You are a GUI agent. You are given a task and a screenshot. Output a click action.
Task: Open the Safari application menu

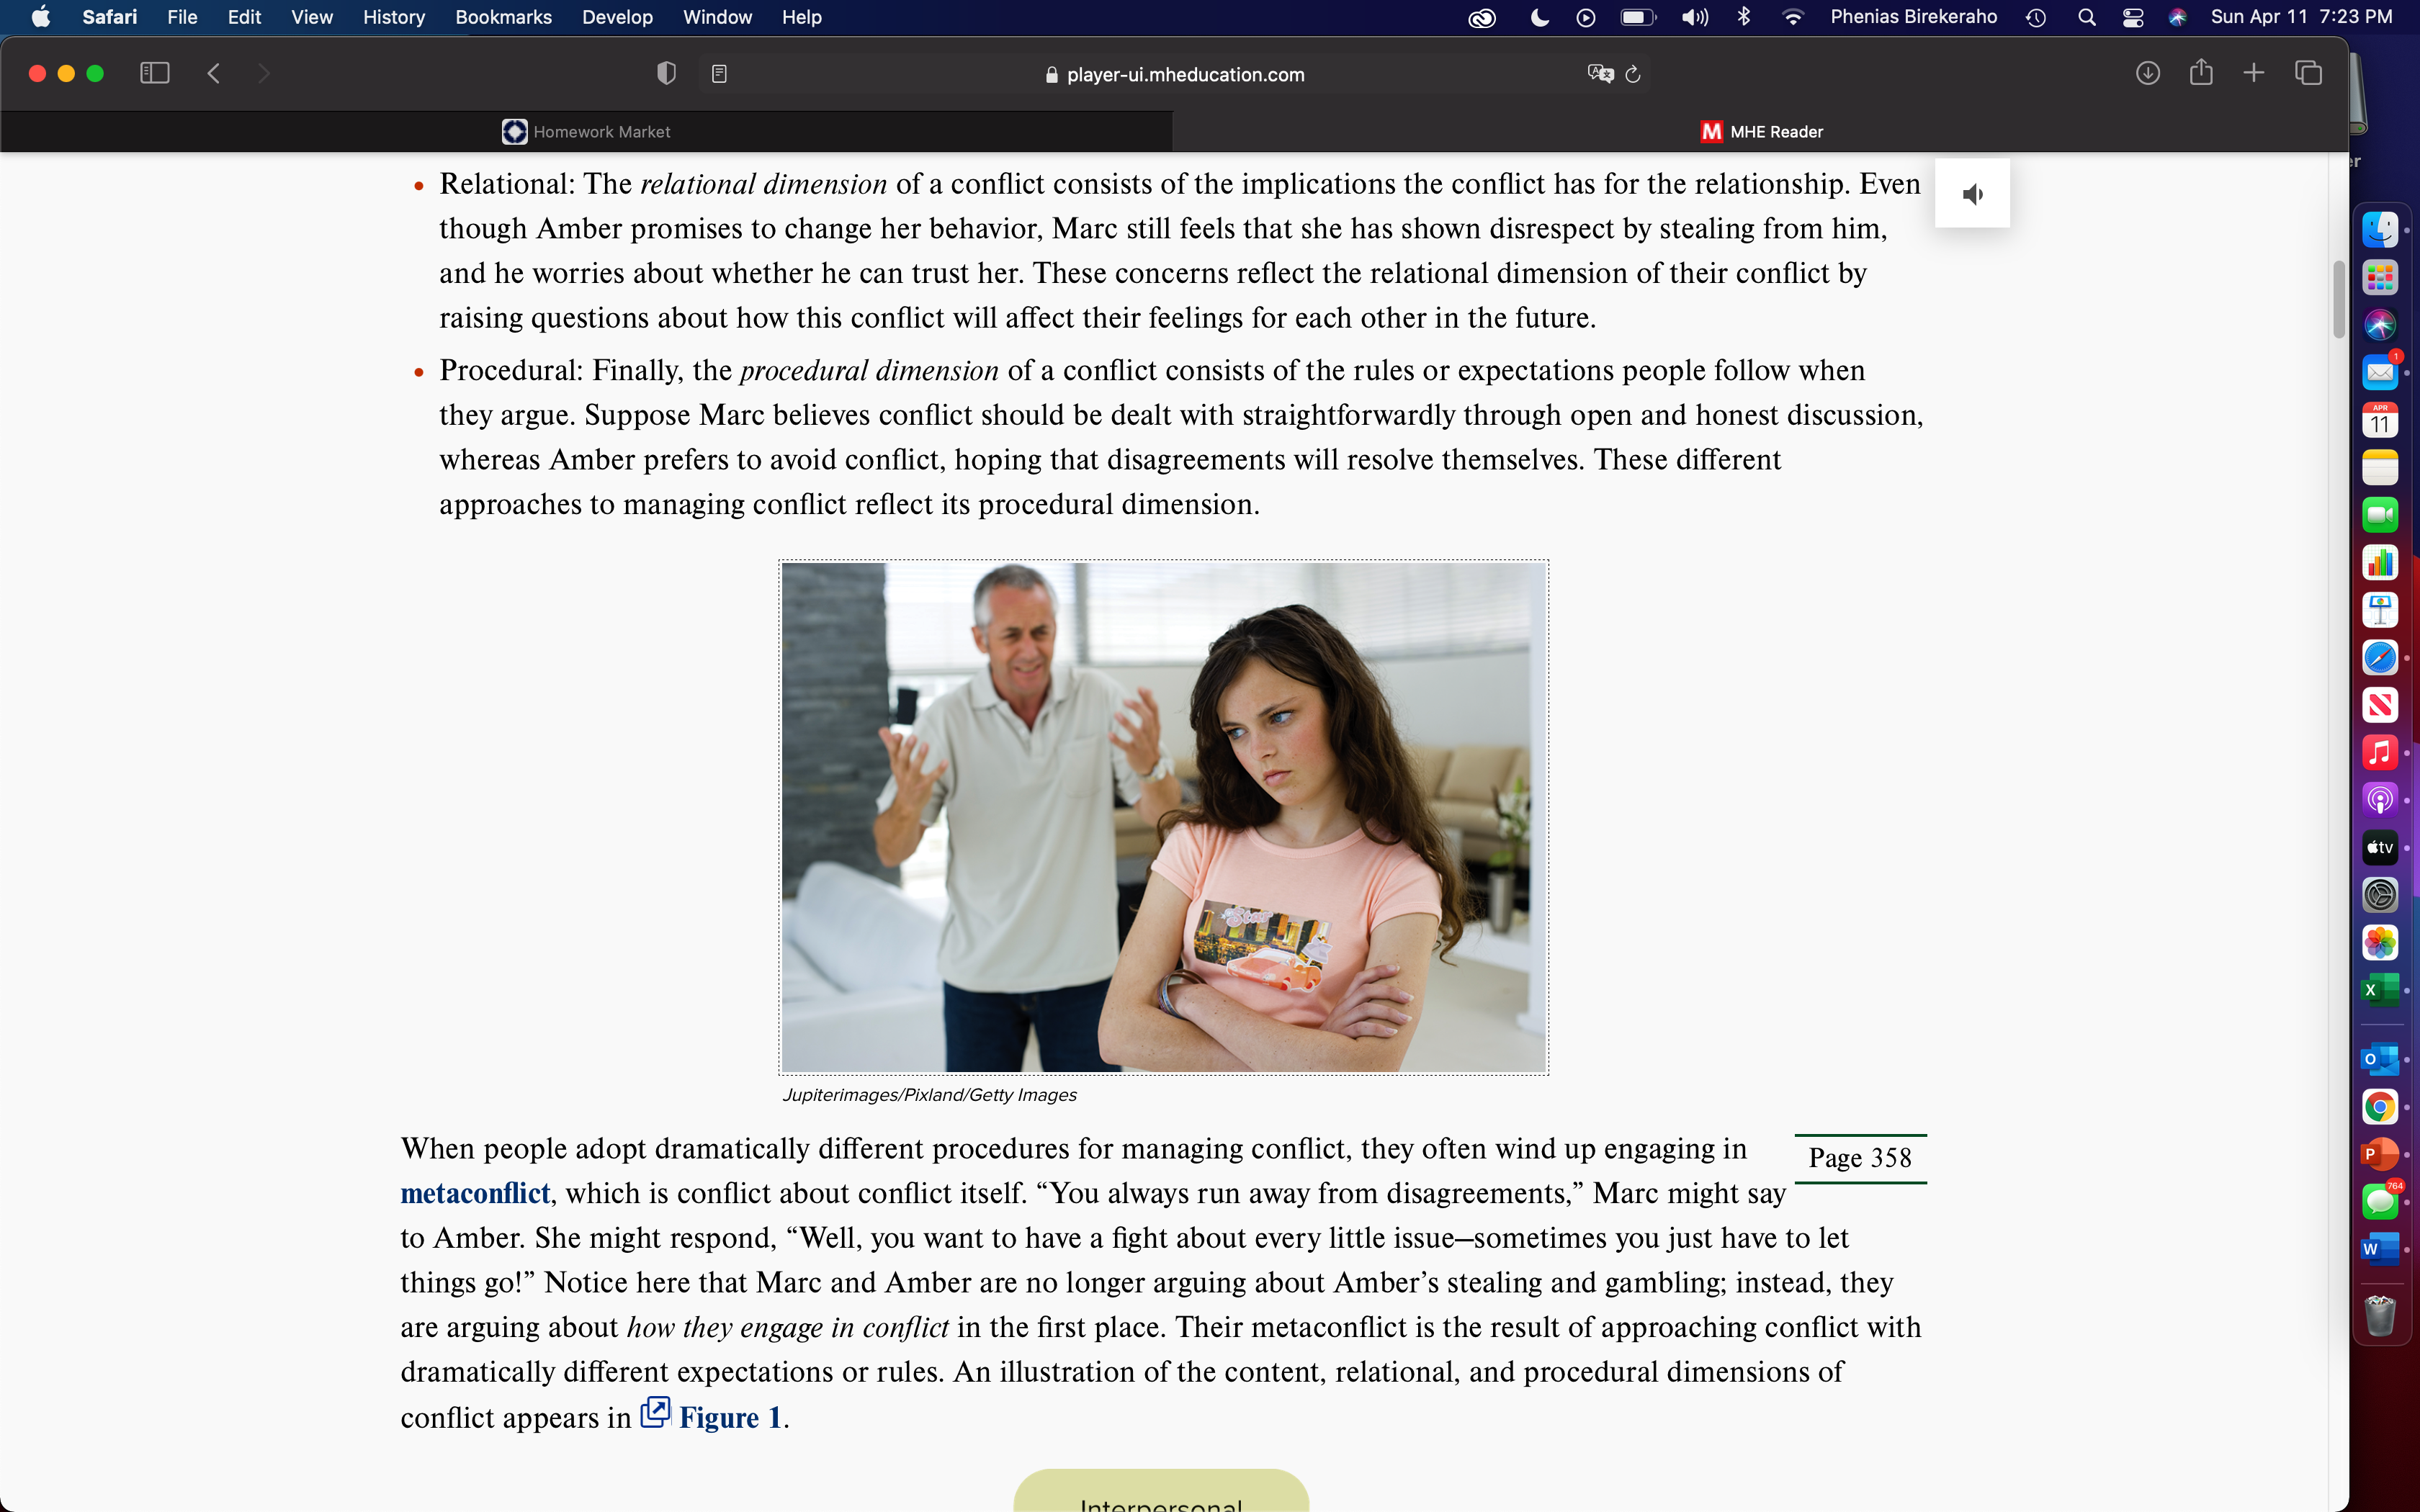pyautogui.click(x=110, y=17)
